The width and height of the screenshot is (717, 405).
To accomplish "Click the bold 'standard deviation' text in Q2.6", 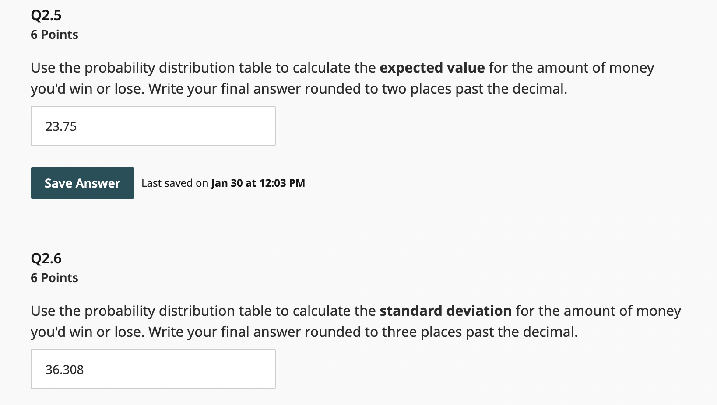I will click(446, 311).
